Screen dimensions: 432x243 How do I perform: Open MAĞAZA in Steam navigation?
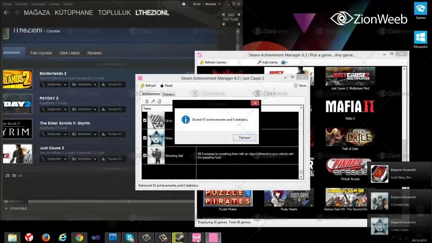click(37, 12)
